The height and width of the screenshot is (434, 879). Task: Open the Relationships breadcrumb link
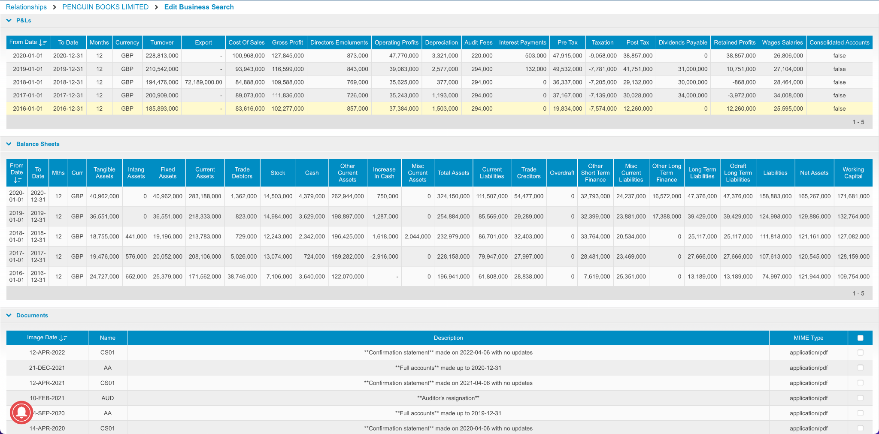(26, 7)
